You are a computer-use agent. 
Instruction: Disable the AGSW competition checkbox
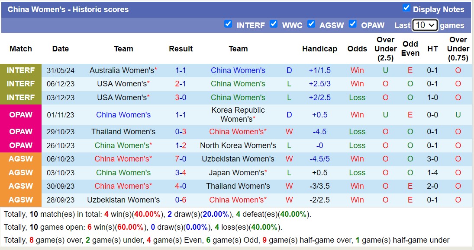(311, 24)
